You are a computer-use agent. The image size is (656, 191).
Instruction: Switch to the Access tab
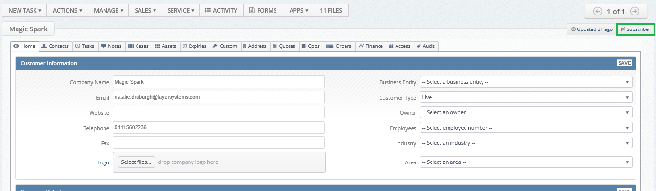[x=400, y=46]
